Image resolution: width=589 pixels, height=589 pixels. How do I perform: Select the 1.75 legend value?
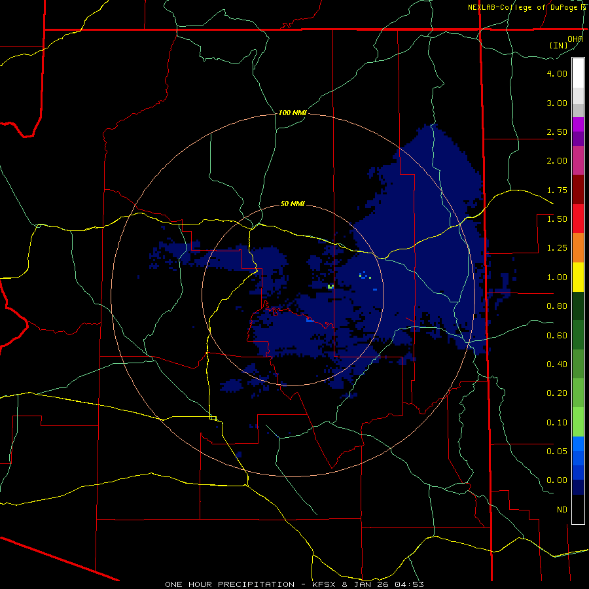click(557, 190)
